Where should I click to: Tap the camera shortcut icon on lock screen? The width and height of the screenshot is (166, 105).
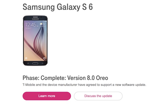point(44,58)
